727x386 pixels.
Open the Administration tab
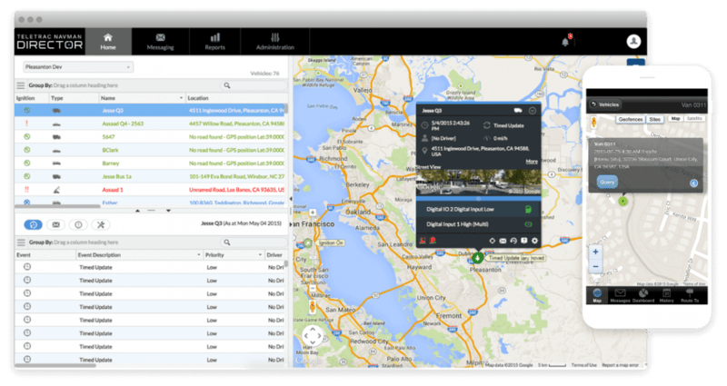[x=275, y=41]
